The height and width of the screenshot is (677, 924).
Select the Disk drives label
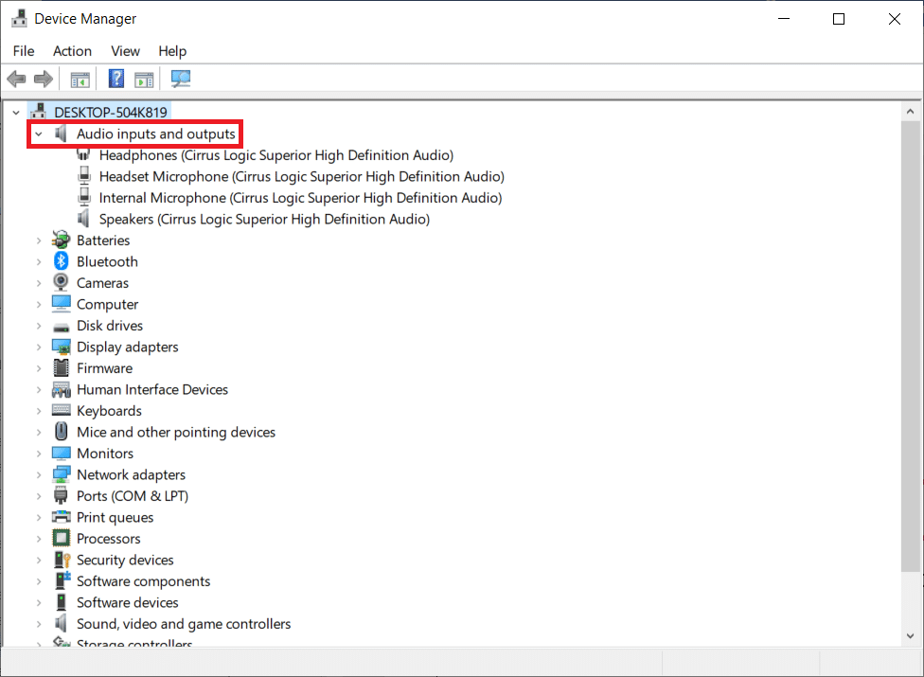tap(110, 325)
